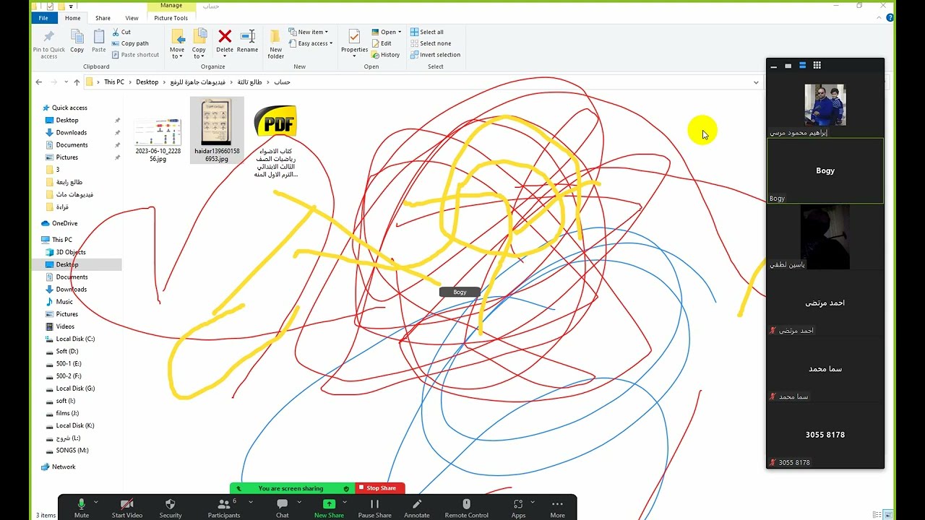
Task: Open Copy to dropdown
Action: point(199,43)
